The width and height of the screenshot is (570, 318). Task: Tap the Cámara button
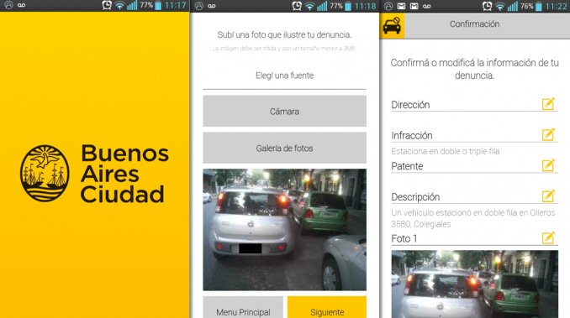click(284, 111)
